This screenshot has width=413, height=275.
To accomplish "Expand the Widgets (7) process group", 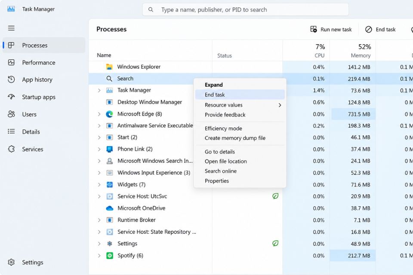I will click(99, 184).
